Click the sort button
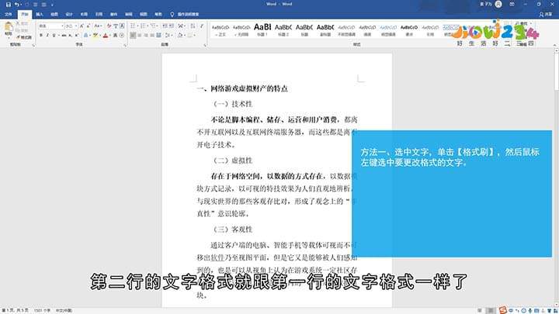Image resolution: width=559 pixels, height=314 pixels. [193, 26]
